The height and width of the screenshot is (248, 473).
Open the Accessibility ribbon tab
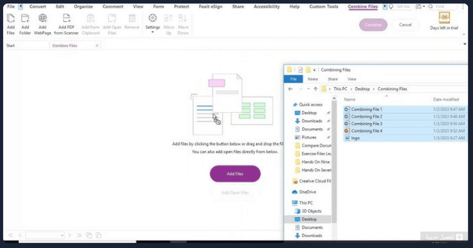[267, 7]
